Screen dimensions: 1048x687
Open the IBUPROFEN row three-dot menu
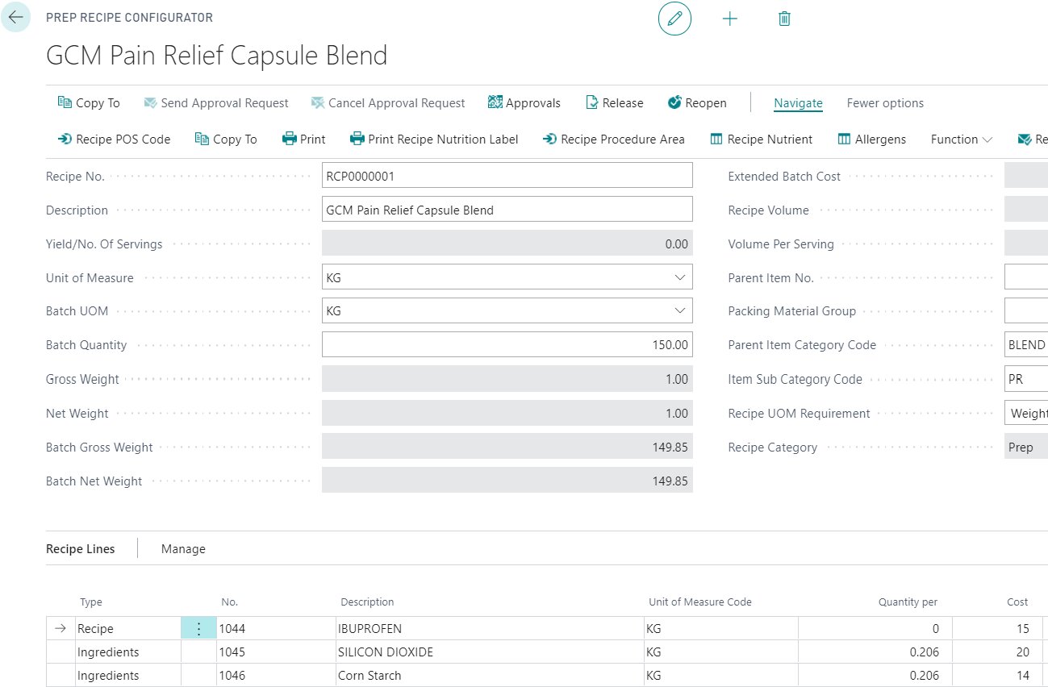coord(198,629)
